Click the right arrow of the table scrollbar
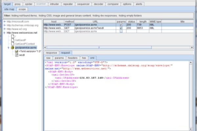Screen dimensions: 197x131 pos(192,47)
